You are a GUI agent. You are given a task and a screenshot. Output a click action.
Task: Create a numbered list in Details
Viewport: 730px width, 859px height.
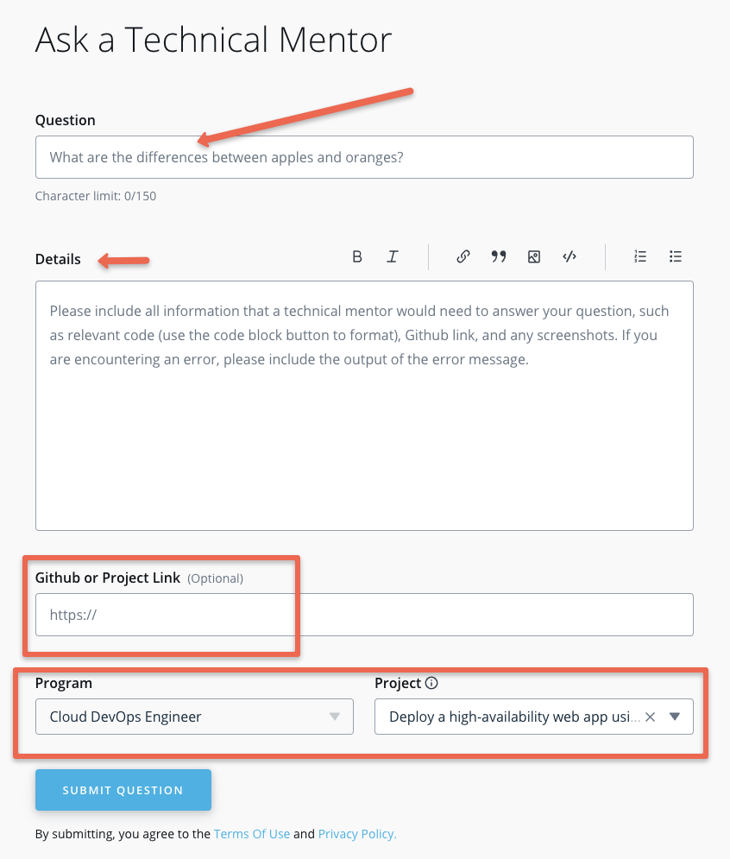(640, 256)
